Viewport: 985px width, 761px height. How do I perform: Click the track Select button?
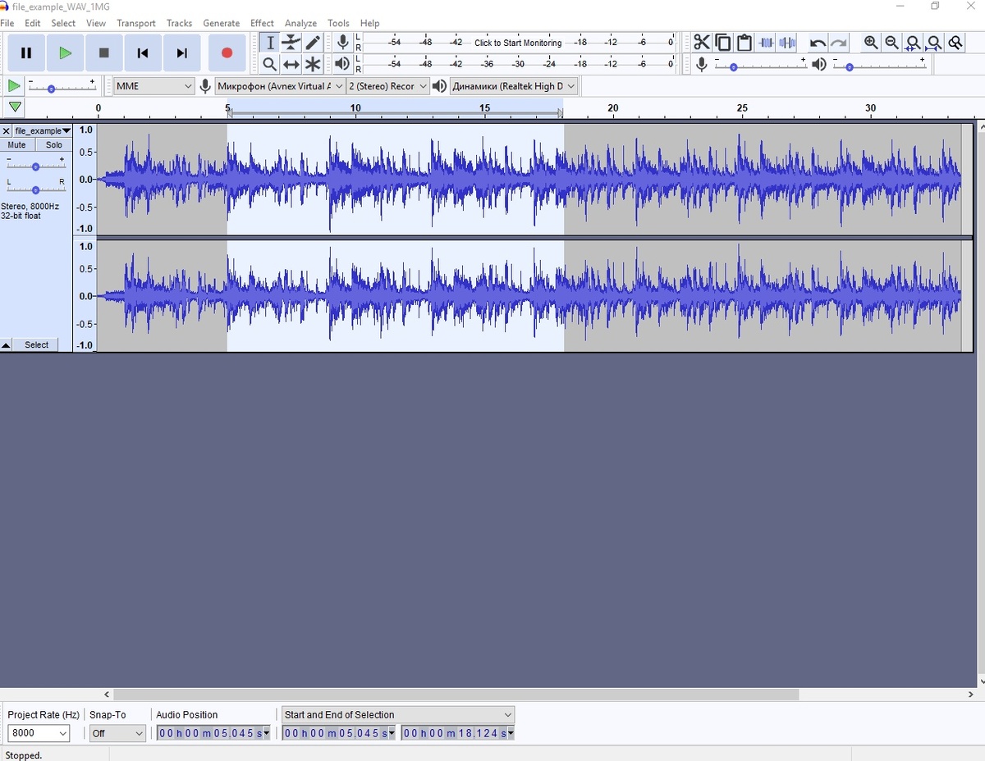pos(37,345)
